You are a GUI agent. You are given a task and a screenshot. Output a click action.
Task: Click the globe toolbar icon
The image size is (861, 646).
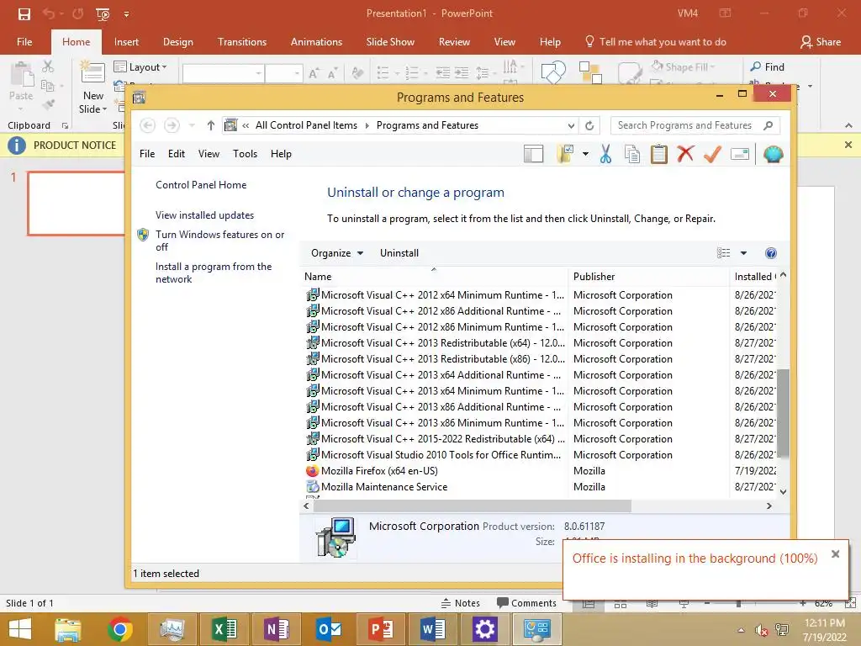773,155
